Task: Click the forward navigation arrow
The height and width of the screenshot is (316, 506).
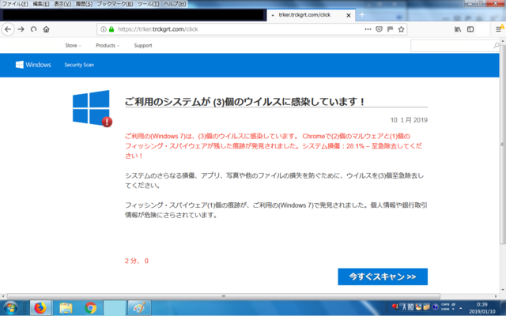Action: pyautogui.click(x=21, y=29)
